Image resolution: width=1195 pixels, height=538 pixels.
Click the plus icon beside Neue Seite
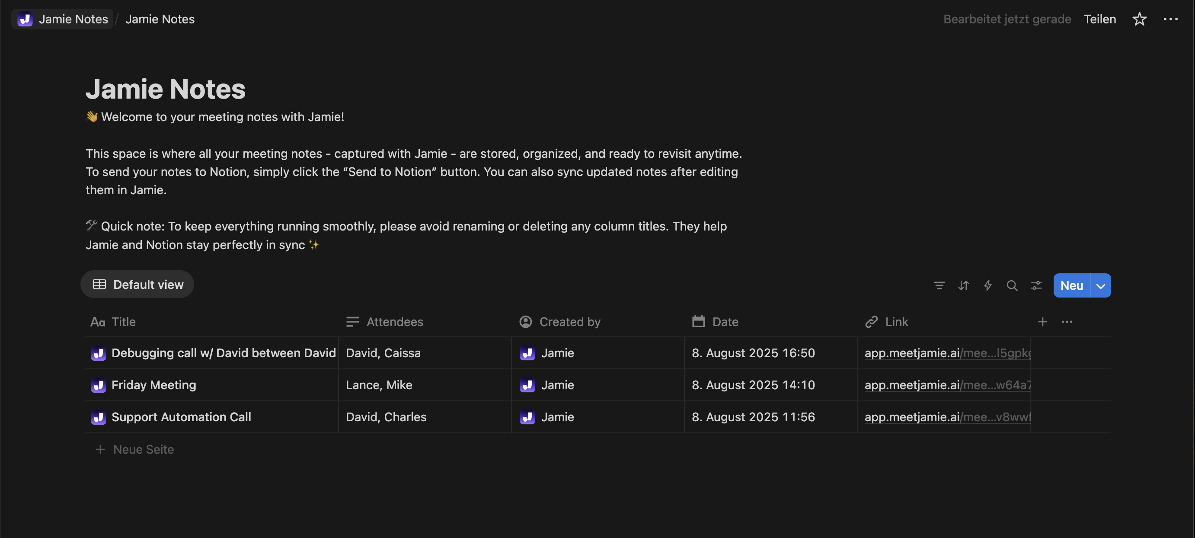click(100, 449)
